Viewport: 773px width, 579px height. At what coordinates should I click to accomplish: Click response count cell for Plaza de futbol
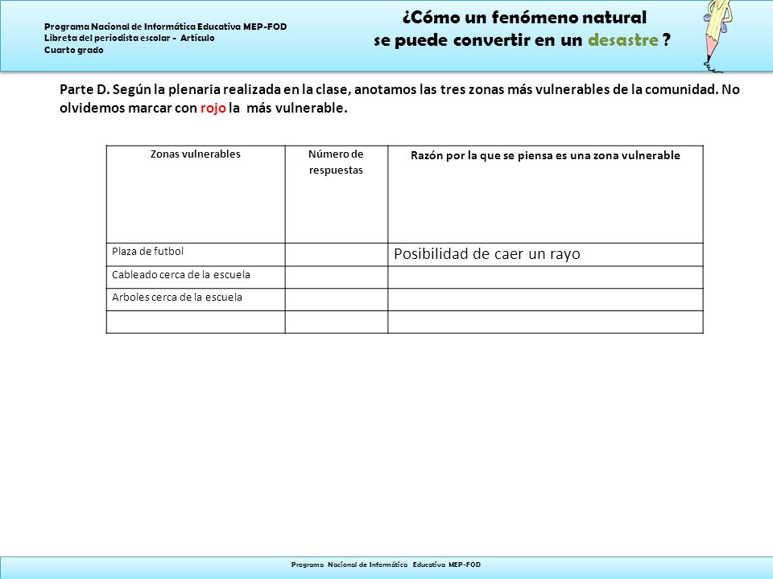337,255
